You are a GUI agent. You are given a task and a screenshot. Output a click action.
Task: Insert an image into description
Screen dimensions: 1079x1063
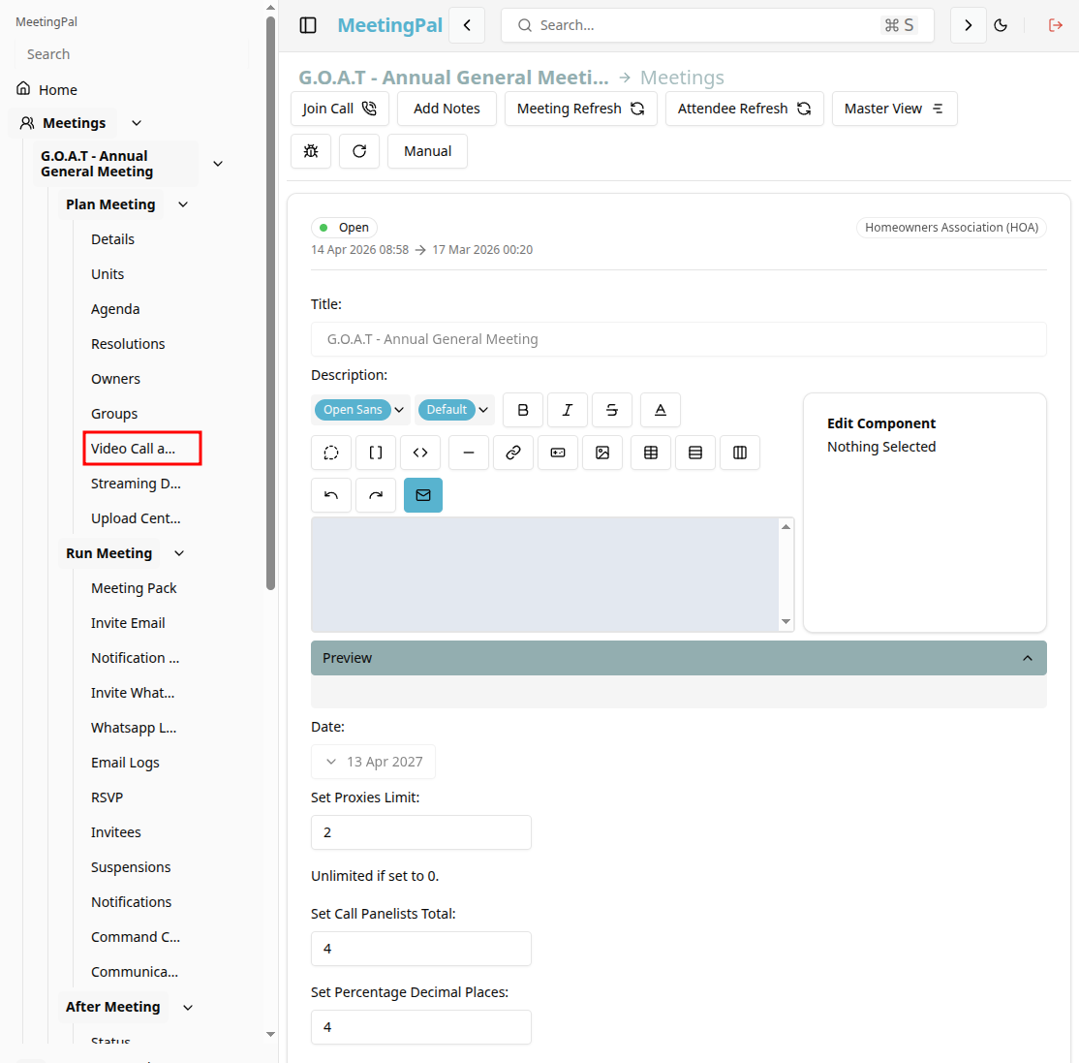[602, 453]
